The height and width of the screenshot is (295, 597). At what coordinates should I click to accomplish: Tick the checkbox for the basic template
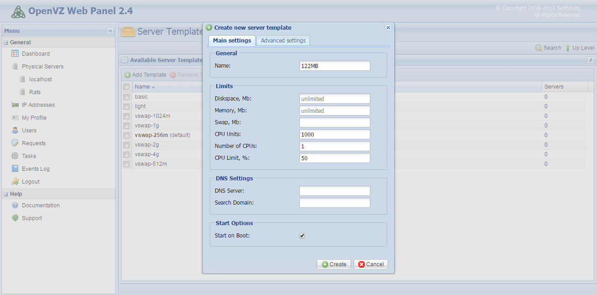tap(126, 97)
